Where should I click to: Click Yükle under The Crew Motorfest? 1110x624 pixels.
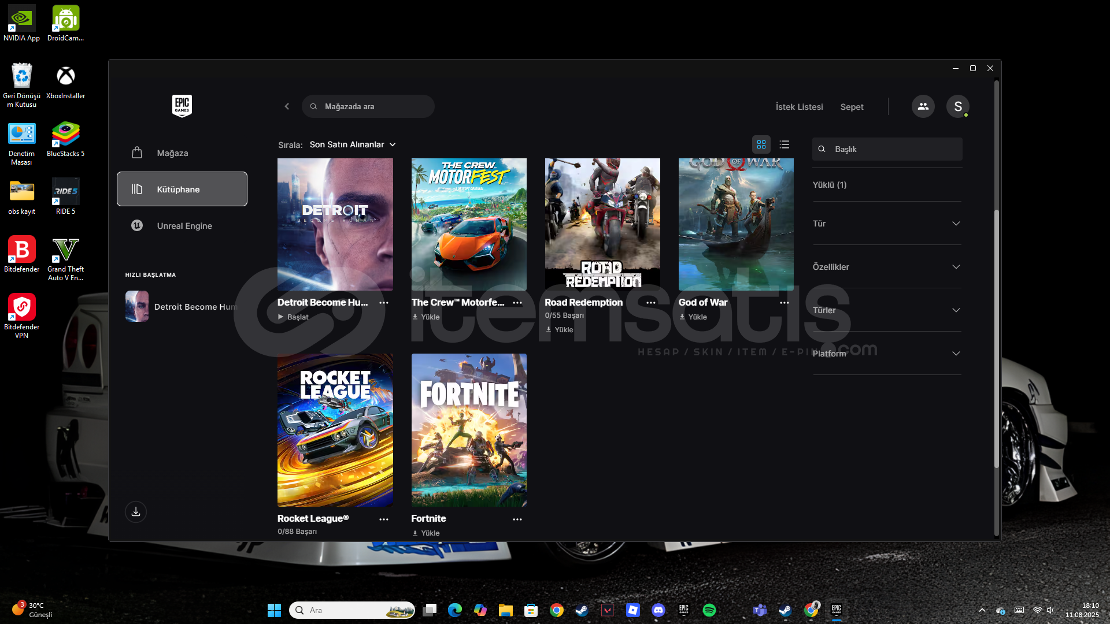click(x=426, y=317)
